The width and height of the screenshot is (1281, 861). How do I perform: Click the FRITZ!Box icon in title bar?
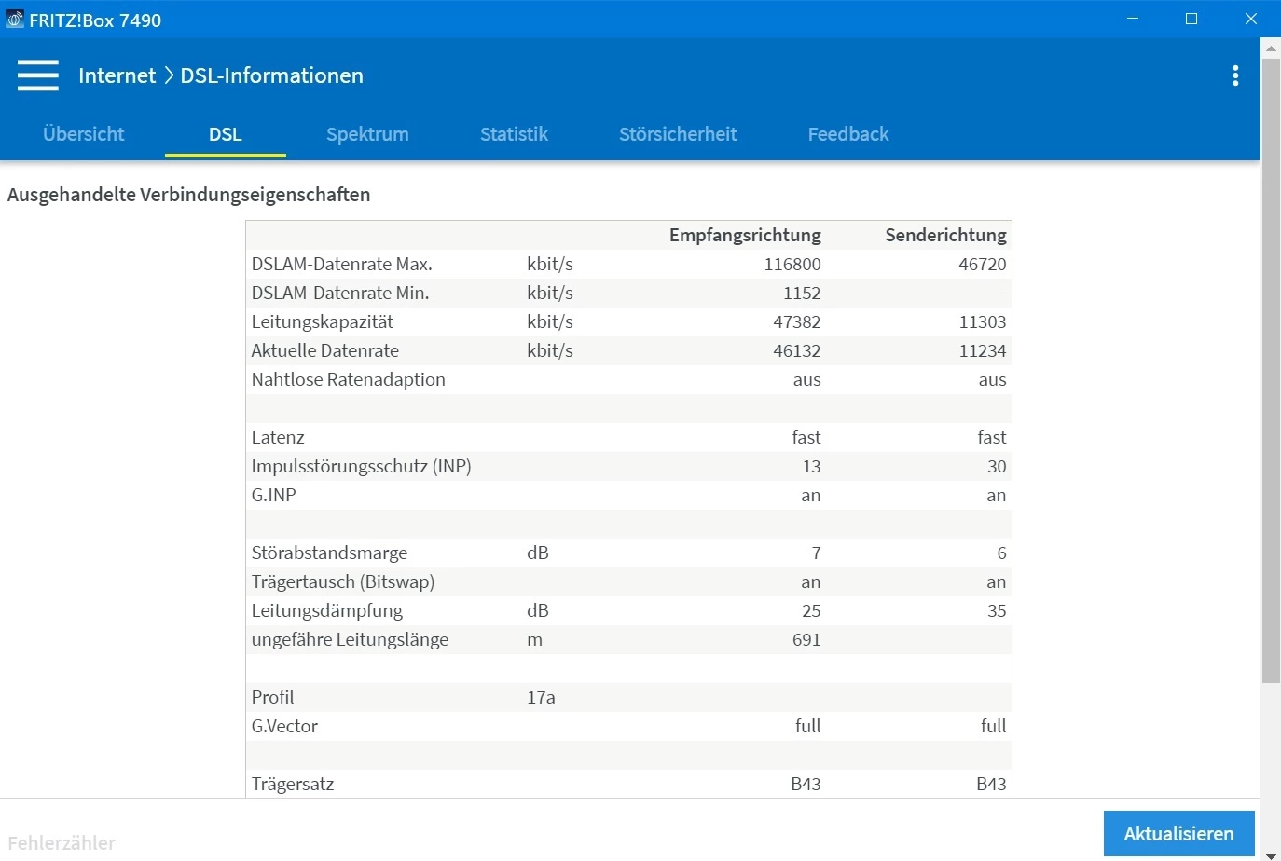pyautogui.click(x=15, y=20)
